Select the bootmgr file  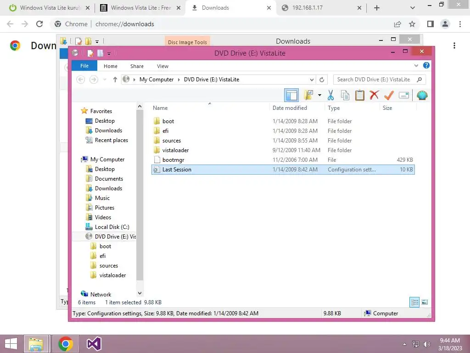[x=283, y=159]
